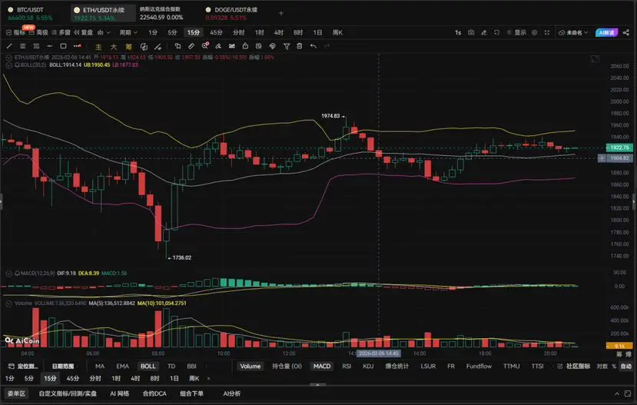Click the 1s interval button
Viewport: 637px width, 405px height.
[458, 32]
